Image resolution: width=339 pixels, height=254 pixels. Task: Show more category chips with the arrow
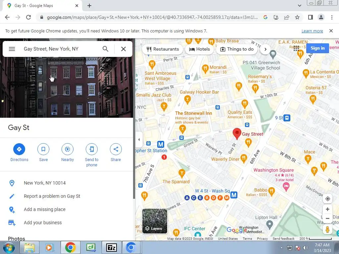coord(266,49)
